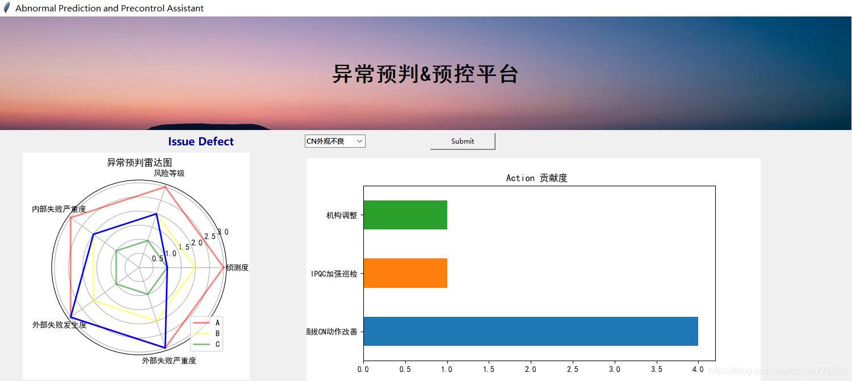Click the Submit button
852x381 pixels.
click(x=463, y=141)
